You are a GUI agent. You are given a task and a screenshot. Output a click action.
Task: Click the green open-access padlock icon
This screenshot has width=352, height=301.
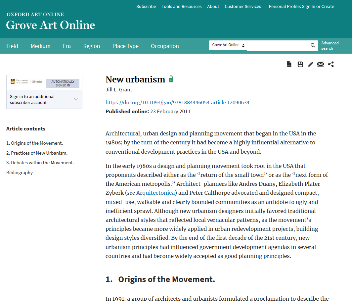(x=171, y=79)
